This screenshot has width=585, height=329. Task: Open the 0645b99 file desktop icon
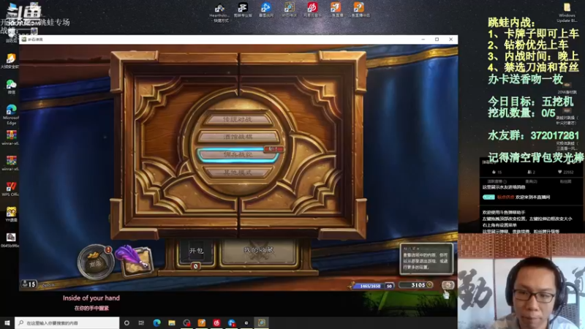coord(10,240)
